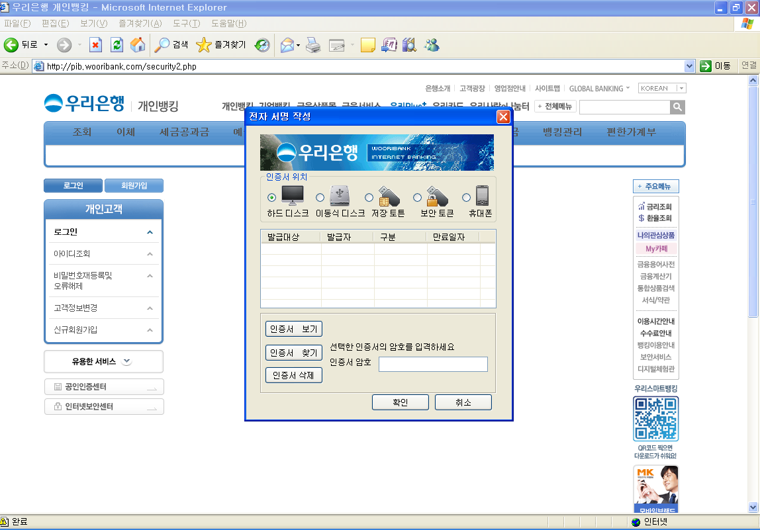Open the yellow note toolbar icon

[x=368, y=45]
